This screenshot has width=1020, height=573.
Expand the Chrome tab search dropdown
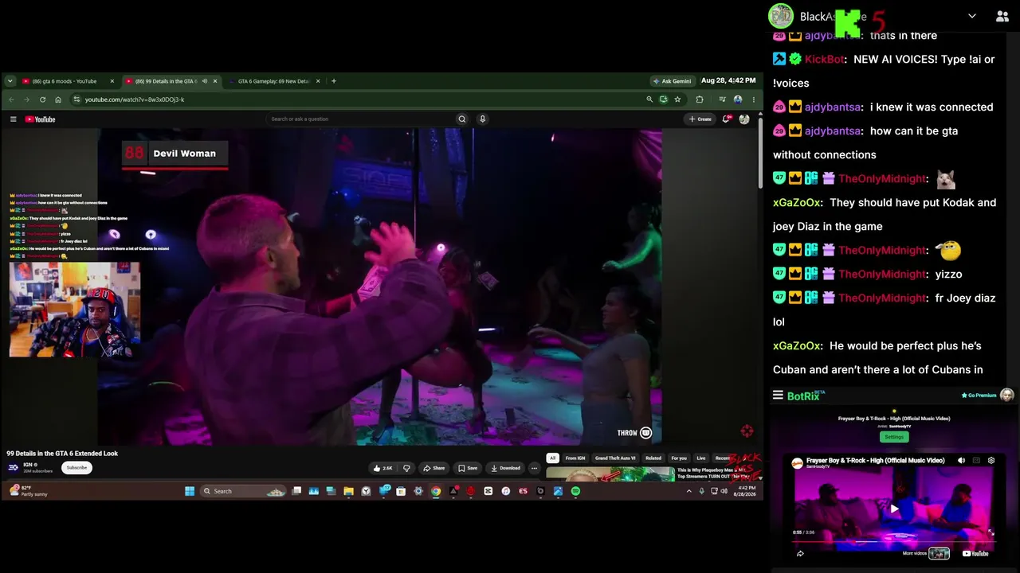tap(10, 81)
